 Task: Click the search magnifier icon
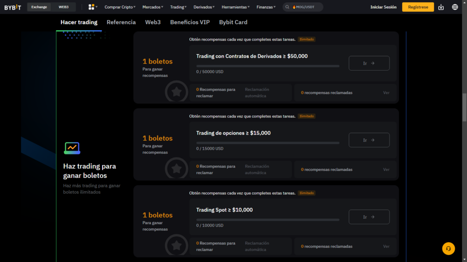tap(287, 7)
